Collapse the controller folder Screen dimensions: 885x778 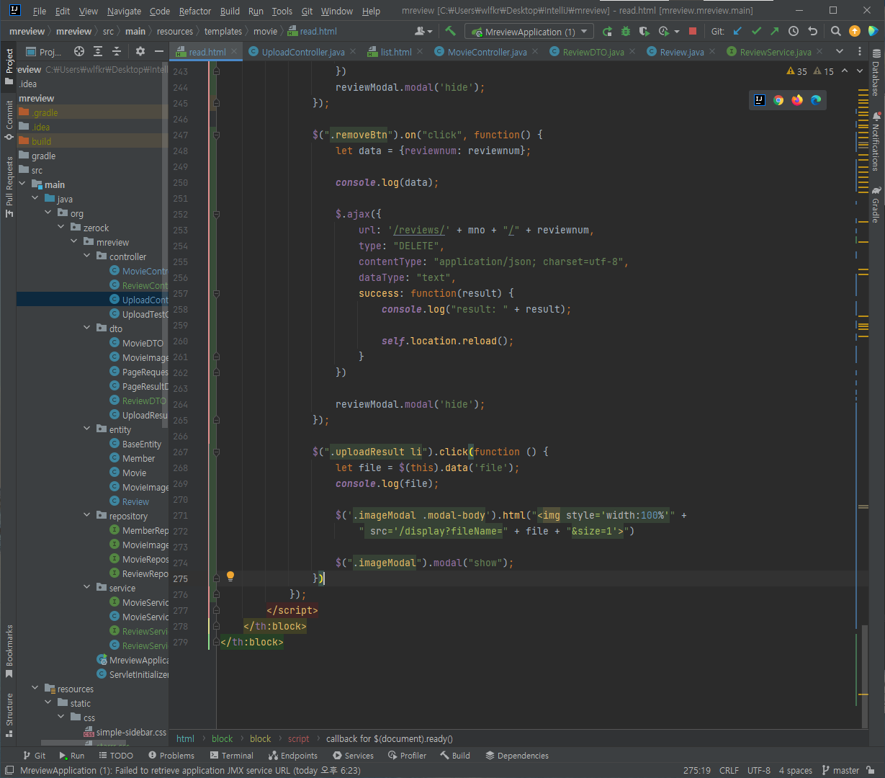tap(88, 256)
